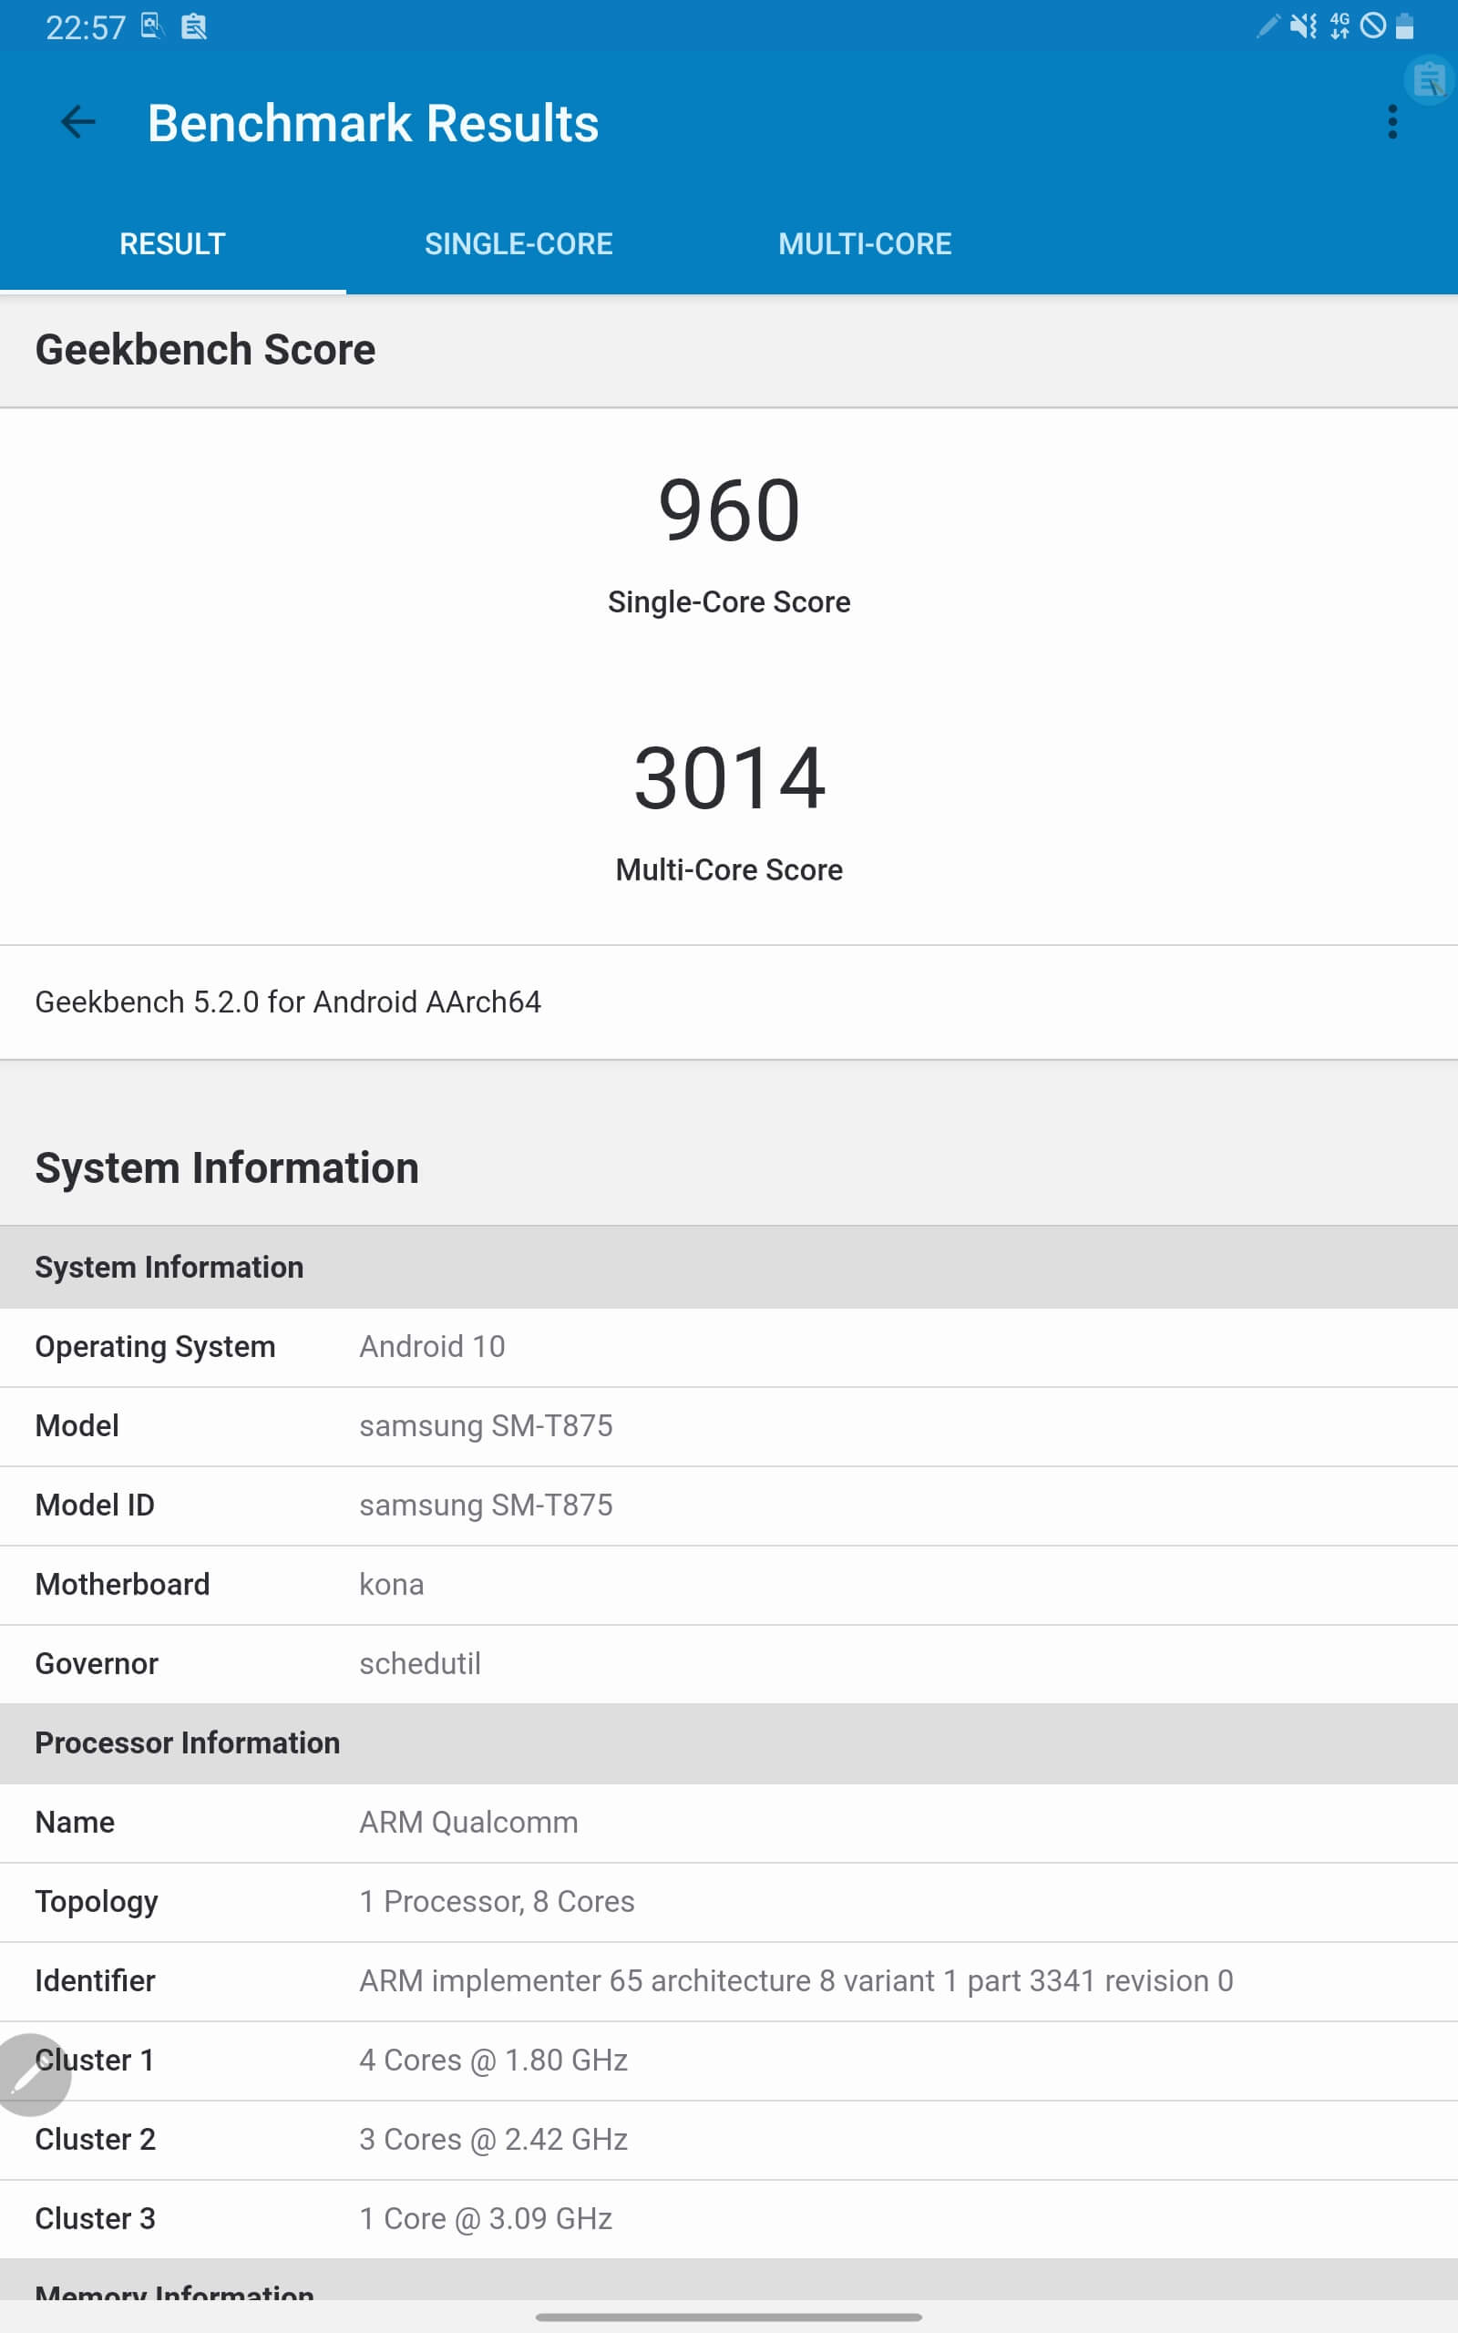Image resolution: width=1458 pixels, height=2333 pixels.
Task: Tap Geekbench 5.2.0 for Android AArch64 text
Action: click(288, 1002)
